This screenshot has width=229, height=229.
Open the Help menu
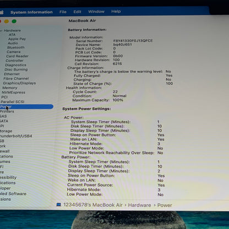[x=116, y=12]
